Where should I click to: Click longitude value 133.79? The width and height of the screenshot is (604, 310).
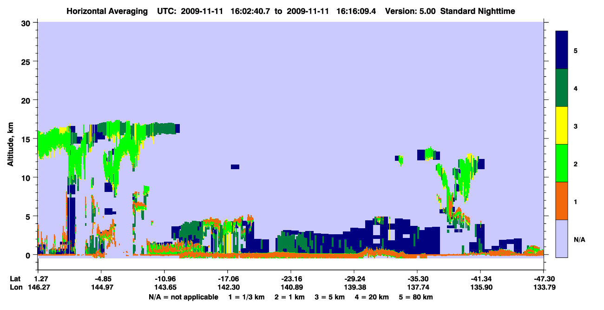pos(544,288)
